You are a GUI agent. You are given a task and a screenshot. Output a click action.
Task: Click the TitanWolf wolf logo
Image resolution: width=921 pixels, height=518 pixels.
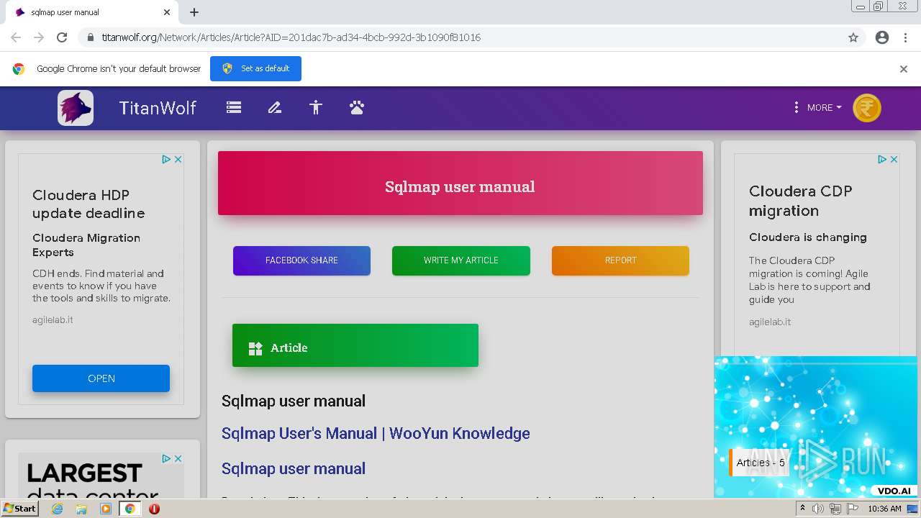76,108
